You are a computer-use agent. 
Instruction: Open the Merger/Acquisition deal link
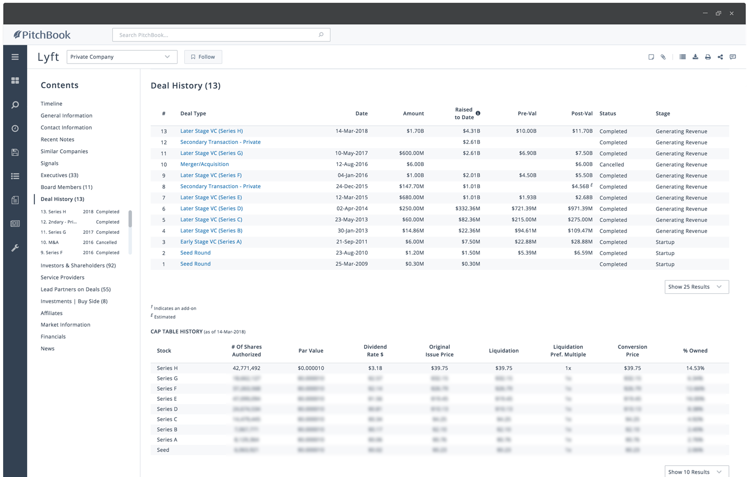point(204,164)
